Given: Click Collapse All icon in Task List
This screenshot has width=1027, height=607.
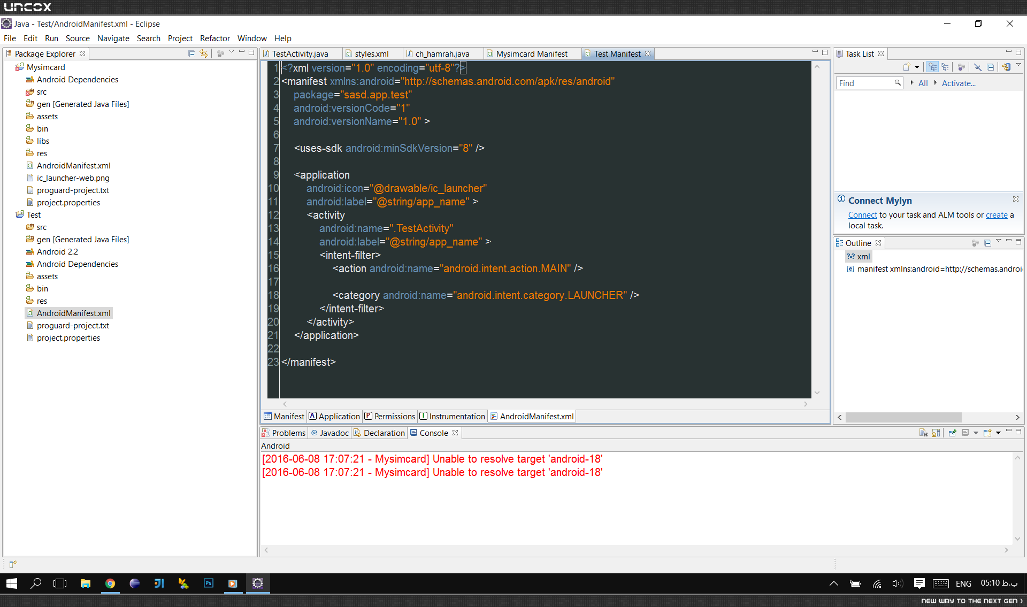Looking at the screenshot, I should [990, 67].
